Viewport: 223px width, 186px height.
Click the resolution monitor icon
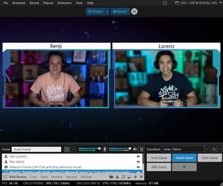pos(177,3)
